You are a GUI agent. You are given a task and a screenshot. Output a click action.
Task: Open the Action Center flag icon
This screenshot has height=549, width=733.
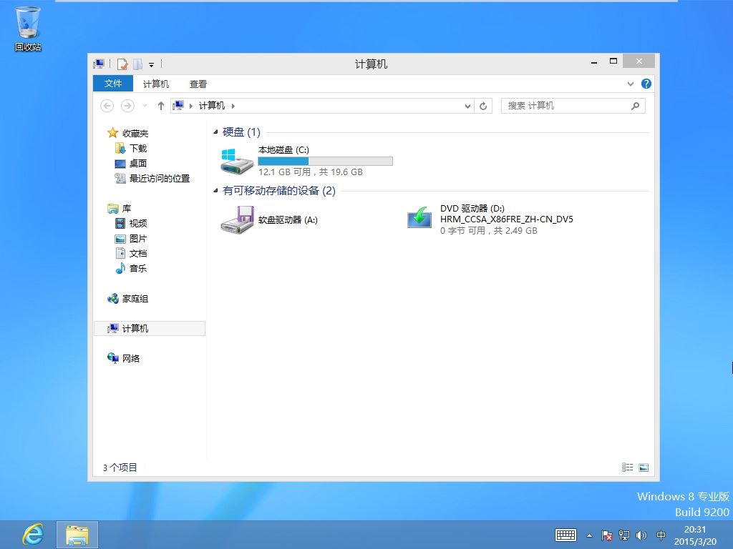(x=607, y=535)
